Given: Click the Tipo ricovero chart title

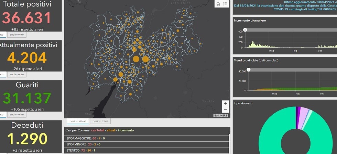Looking at the screenshot, I should coord(243,103).
